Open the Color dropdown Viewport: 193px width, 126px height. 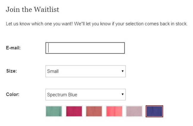tap(86, 95)
